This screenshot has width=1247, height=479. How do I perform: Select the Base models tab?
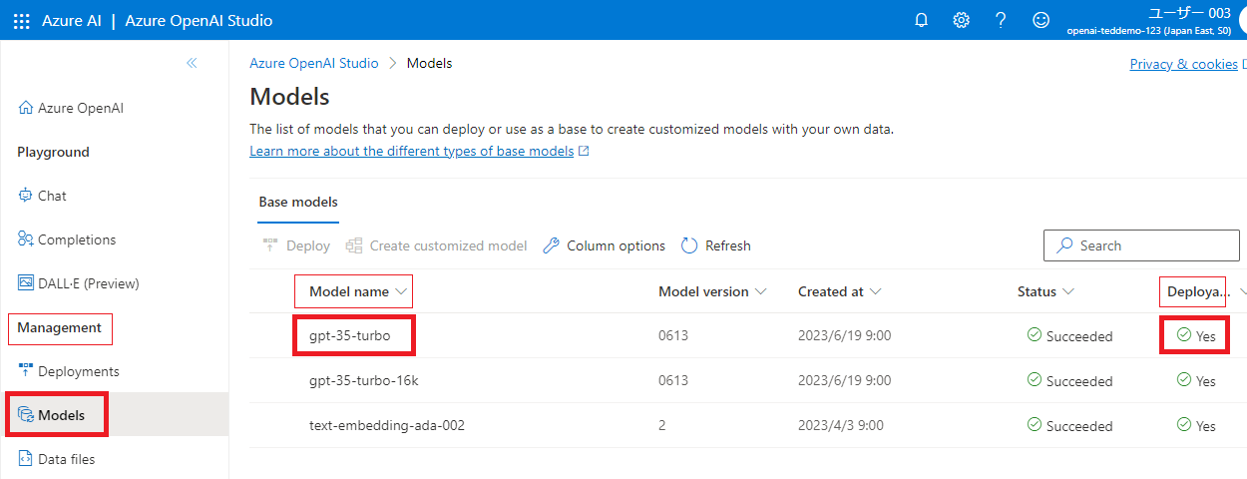(x=298, y=202)
